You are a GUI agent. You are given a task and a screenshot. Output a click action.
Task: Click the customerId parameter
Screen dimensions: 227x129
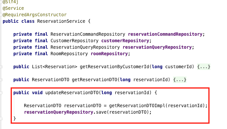178,67
